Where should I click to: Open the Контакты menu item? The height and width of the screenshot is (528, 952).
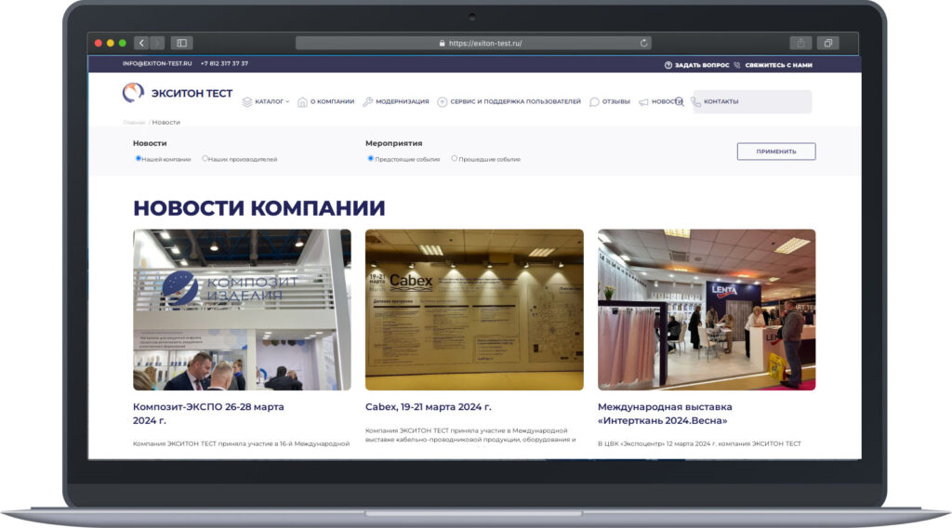coord(721,101)
